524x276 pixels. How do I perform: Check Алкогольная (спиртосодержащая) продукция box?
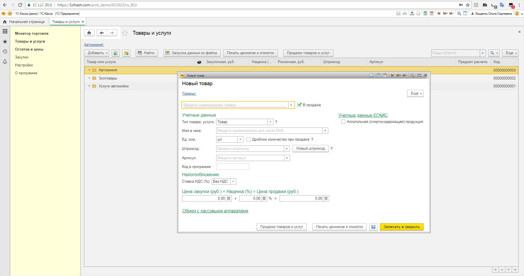tap(343, 122)
